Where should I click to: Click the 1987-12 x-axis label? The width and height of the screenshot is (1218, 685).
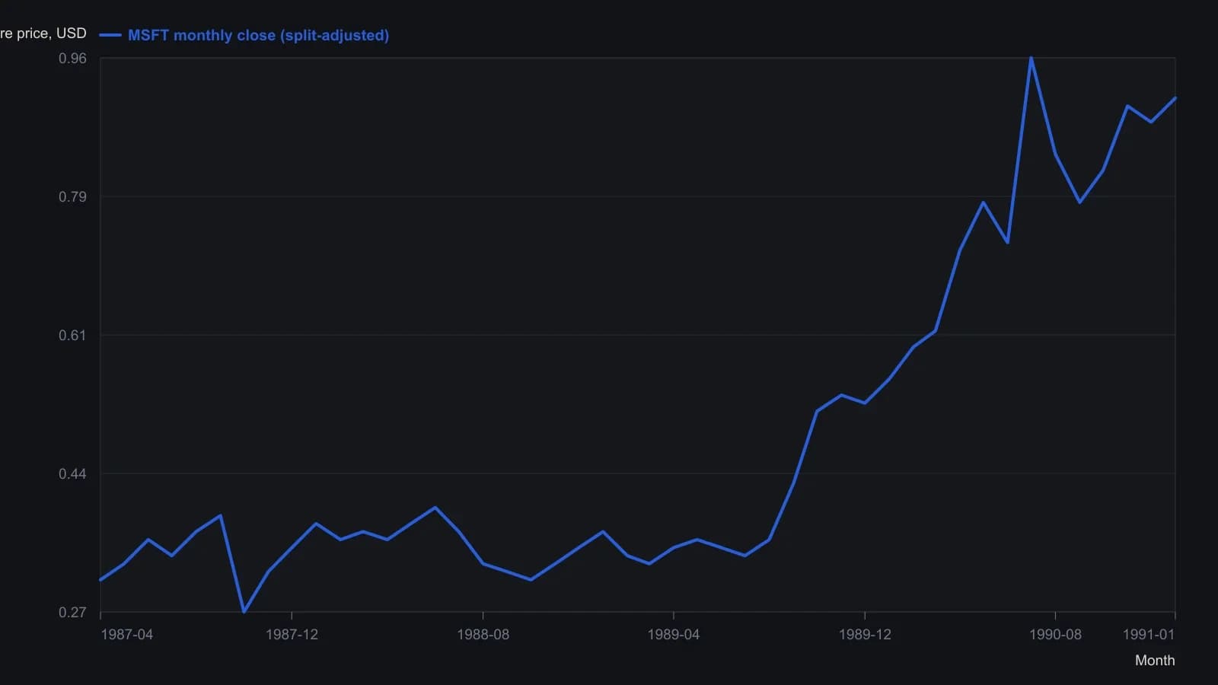tap(292, 635)
